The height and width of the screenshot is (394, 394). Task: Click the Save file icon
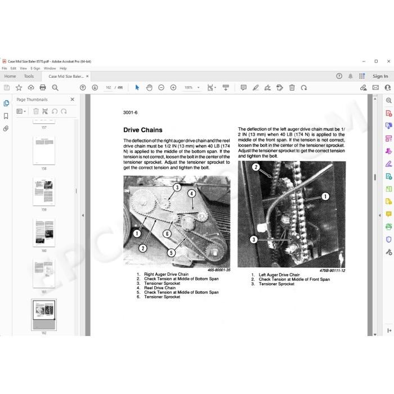pos(7,87)
